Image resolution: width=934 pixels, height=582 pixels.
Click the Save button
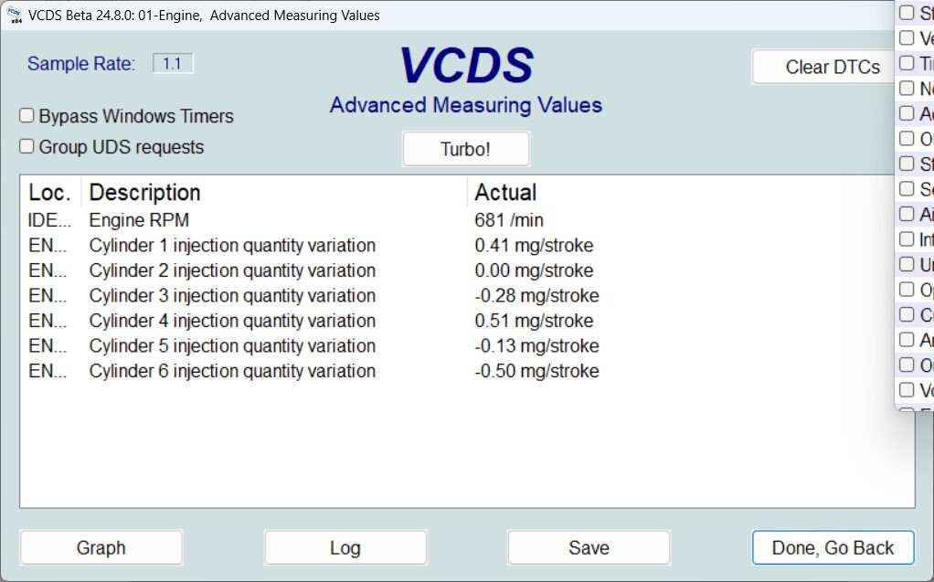point(589,547)
